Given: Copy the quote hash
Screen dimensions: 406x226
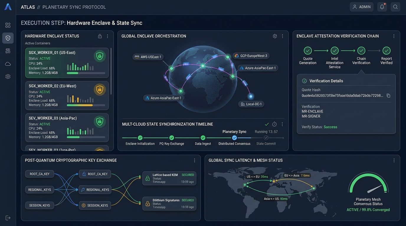Looking at the screenshot, I should [388, 96].
